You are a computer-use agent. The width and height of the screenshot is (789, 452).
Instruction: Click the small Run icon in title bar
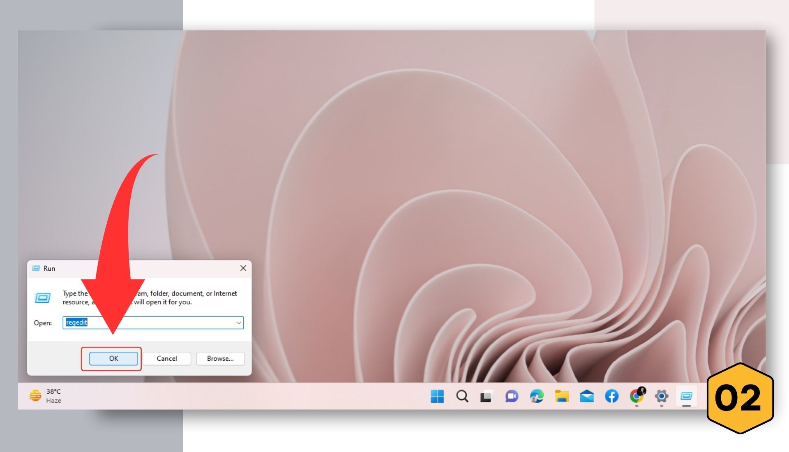pyautogui.click(x=36, y=268)
